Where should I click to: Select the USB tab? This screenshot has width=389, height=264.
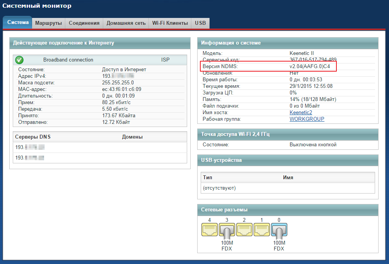click(x=200, y=23)
